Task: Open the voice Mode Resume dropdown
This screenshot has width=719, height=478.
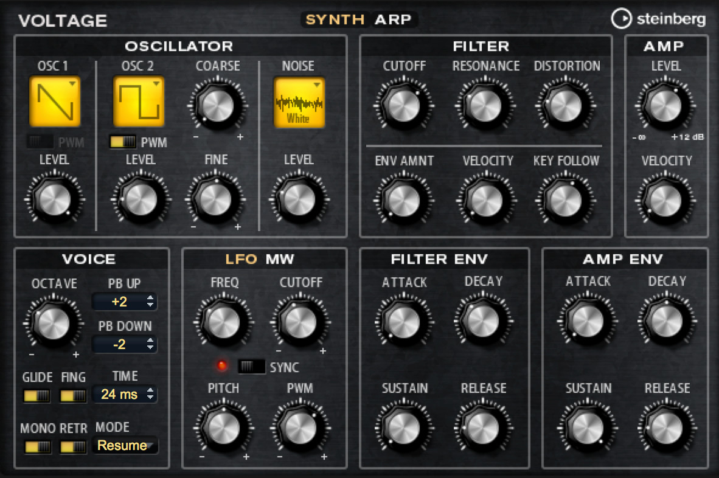Action: point(126,445)
